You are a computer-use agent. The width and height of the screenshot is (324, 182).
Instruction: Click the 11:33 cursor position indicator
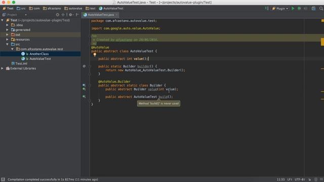coord(280,179)
